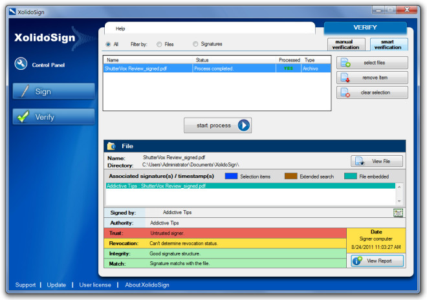Select the Signatures filter radio button

click(195, 44)
